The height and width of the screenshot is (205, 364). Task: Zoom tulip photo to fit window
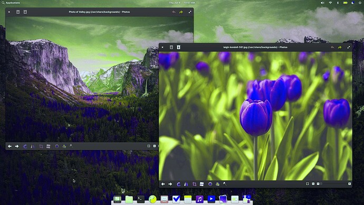[x=308, y=184]
